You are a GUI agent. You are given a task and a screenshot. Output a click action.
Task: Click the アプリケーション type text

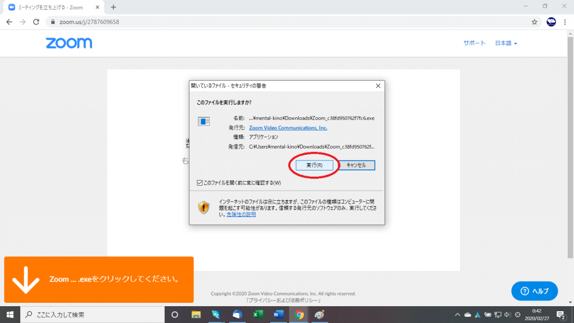coord(263,137)
